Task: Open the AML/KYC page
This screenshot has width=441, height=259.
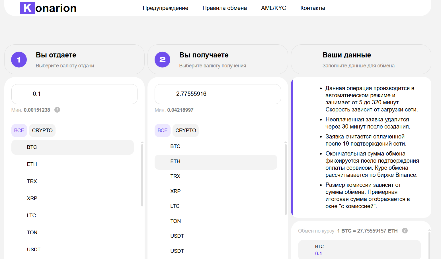Action: [x=274, y=8]
